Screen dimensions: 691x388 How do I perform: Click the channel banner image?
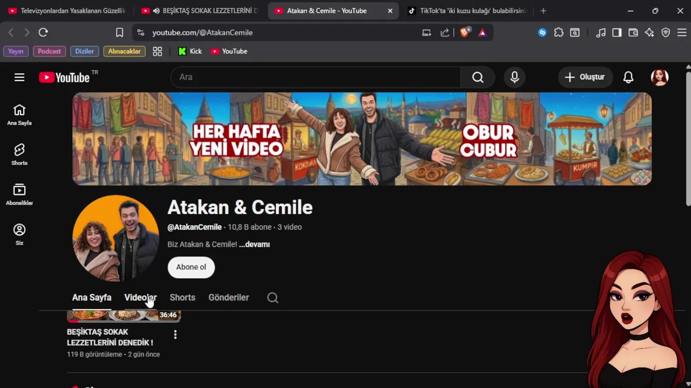point(362,139)
